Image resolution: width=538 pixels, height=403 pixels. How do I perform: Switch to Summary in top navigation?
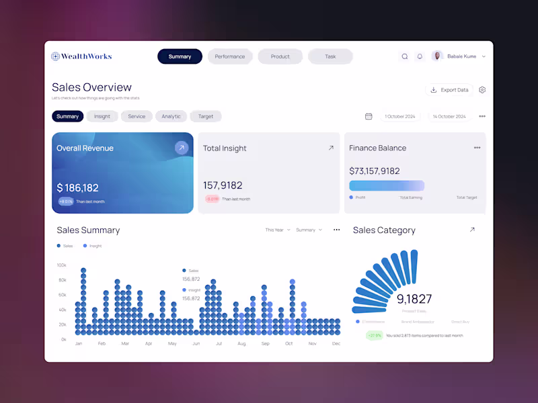[180, 56]
